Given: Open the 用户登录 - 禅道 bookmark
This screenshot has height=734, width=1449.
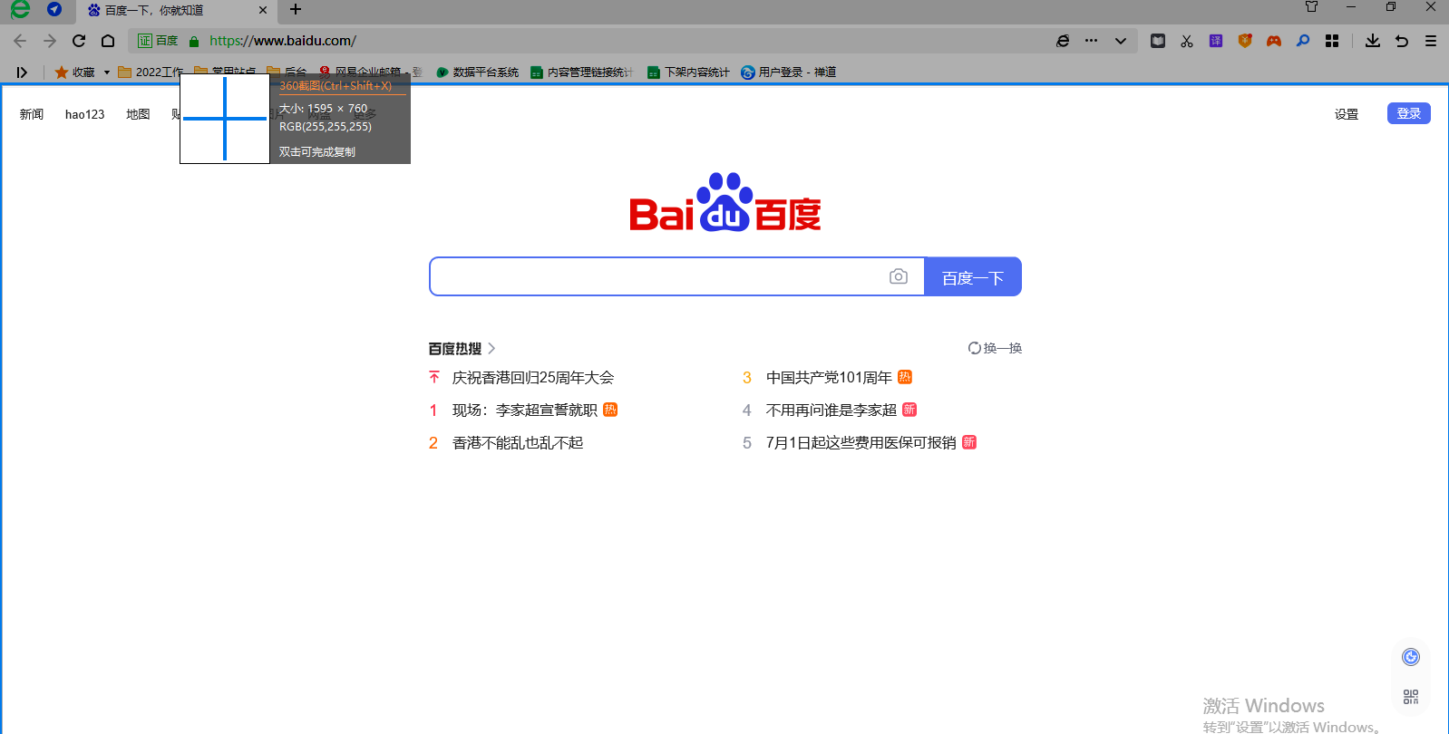Looking at the screenshot, I should point(789,72).
